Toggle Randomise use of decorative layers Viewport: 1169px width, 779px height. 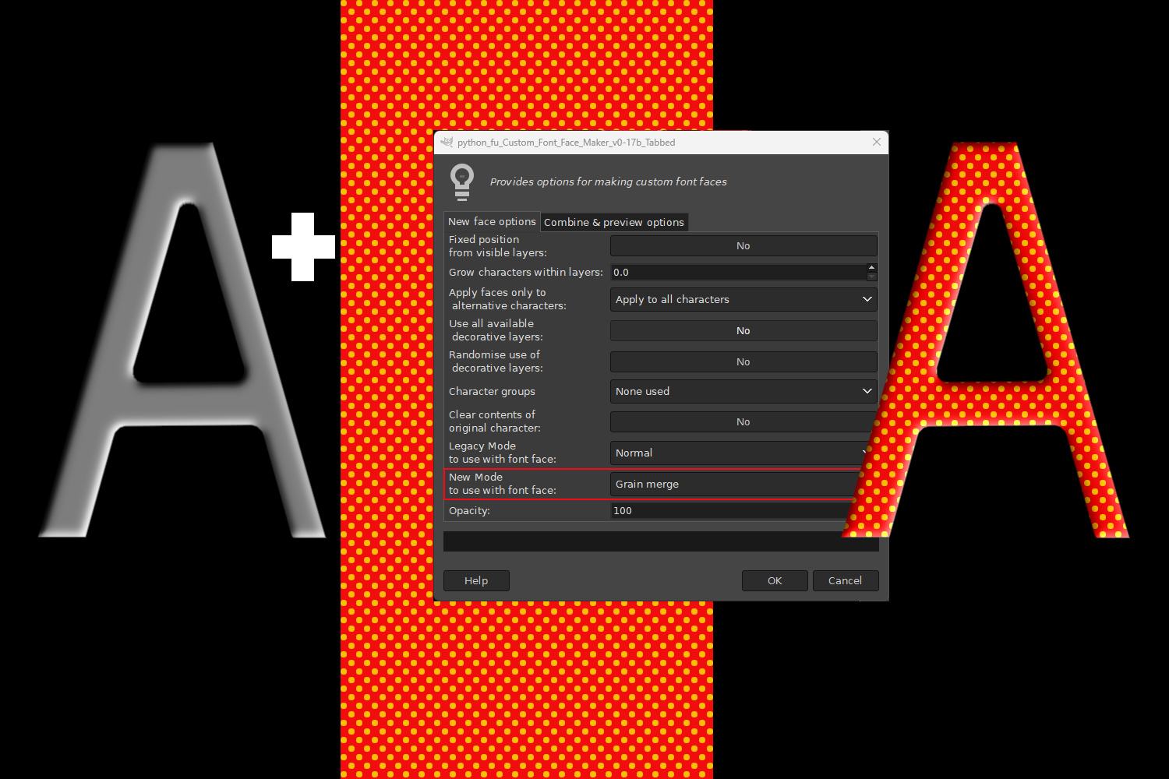743,362
